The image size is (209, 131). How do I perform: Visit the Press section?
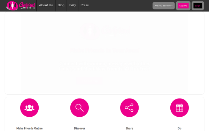(x=85, y=5)
